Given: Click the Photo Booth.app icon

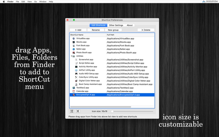Looking at the screenshot, I should coord(74,53).
